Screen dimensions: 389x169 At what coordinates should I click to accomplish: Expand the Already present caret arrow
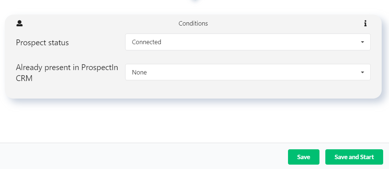(362, 72)
